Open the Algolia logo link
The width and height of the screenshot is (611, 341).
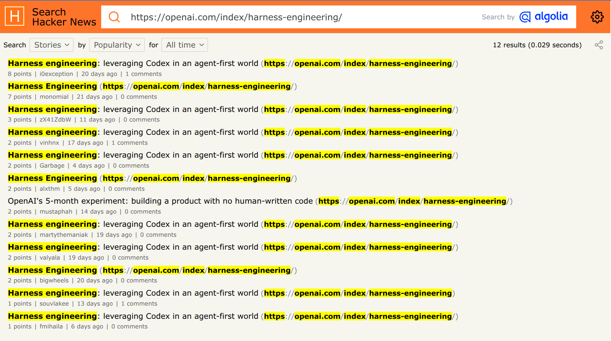[x=544, y=17]
